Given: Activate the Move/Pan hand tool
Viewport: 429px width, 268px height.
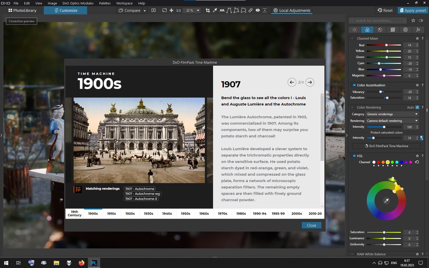Looking at the screenshot, I should pos(171,10).
